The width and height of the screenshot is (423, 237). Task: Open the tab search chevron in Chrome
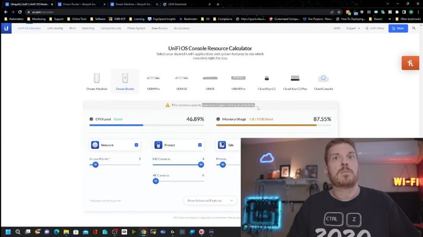click(x=388, y=4)
